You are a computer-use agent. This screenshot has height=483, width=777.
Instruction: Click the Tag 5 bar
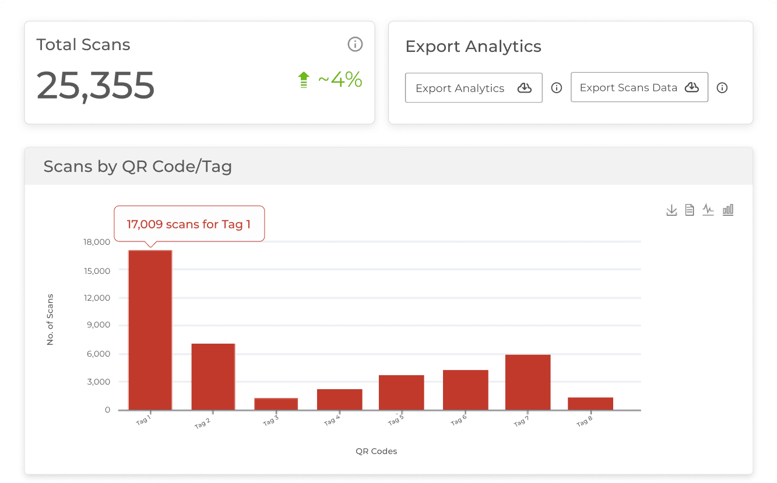point(401,392)
